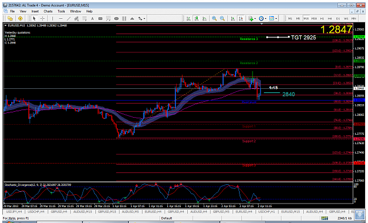The height and width of the screenshot is (223, 368).
Task: Click the connection status bars icon
Action: 324,218
